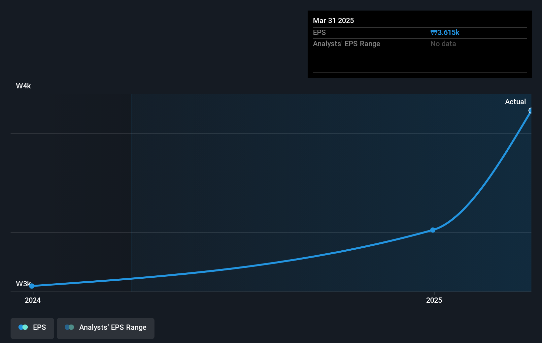Click the ₩3.615k EPS value in tooltip
Screen dimensions: 542x343
445,32
